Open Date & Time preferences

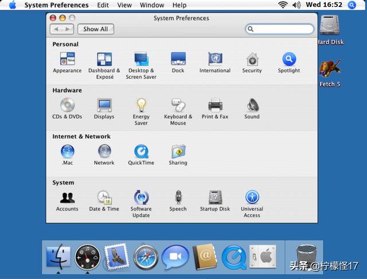click(x=104, y=198)
